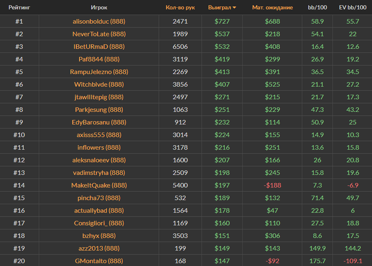This screenshot has height=266, width=372.
Task: Open MakeItQuake (888) player profile
Action: click(x=99, y=185)
